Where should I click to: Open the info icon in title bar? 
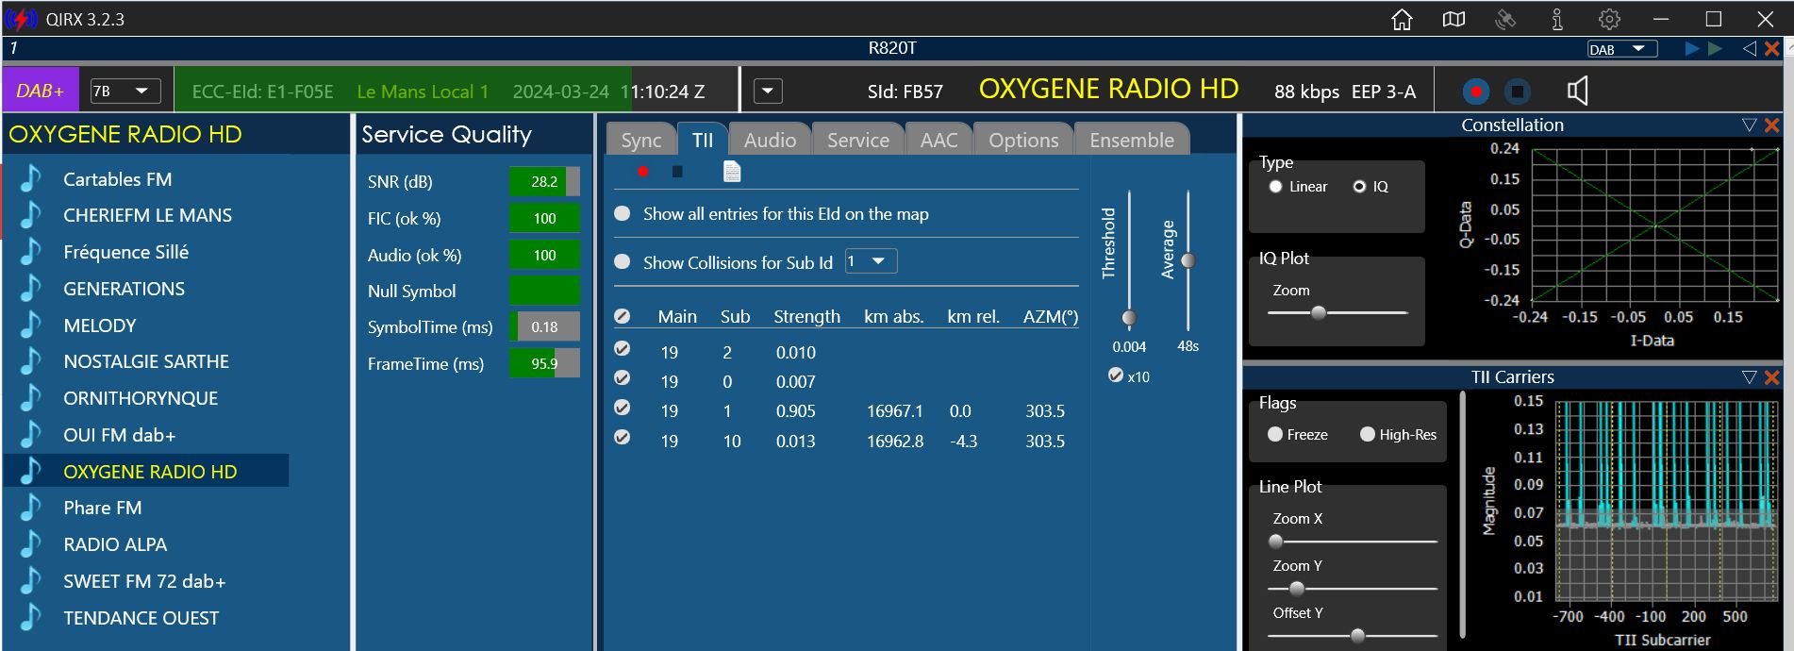tap(1557, 19)
